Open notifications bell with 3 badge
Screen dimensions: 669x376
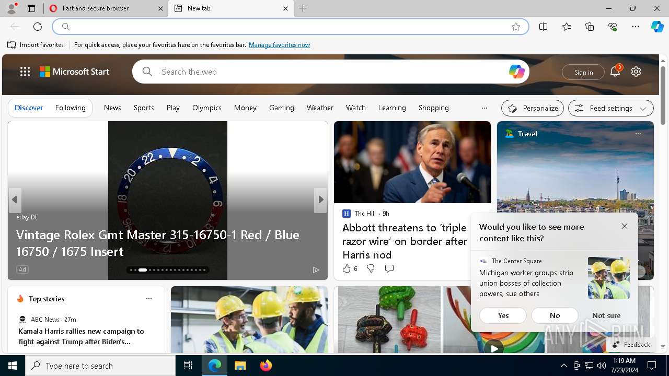click(615, 72)
